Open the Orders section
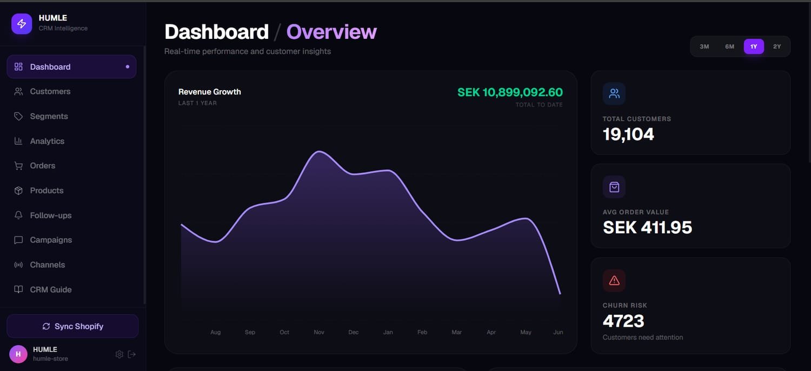This screenshot has height=371, width=811. pyautogui.click(x=71, y=166)
